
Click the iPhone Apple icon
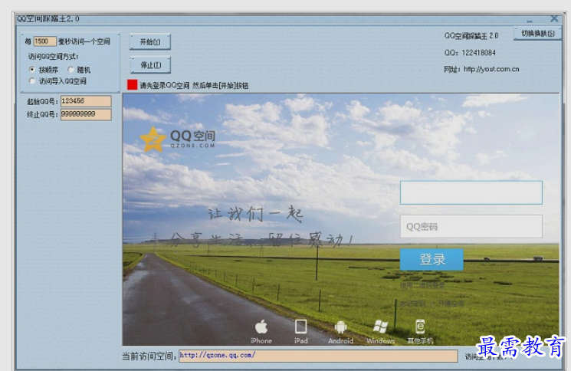(261, 327)
